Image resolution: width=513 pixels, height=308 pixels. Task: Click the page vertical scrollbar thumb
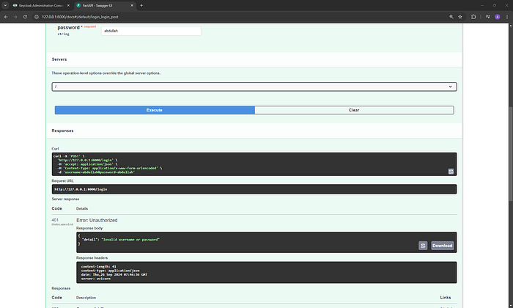coord(511,154)
